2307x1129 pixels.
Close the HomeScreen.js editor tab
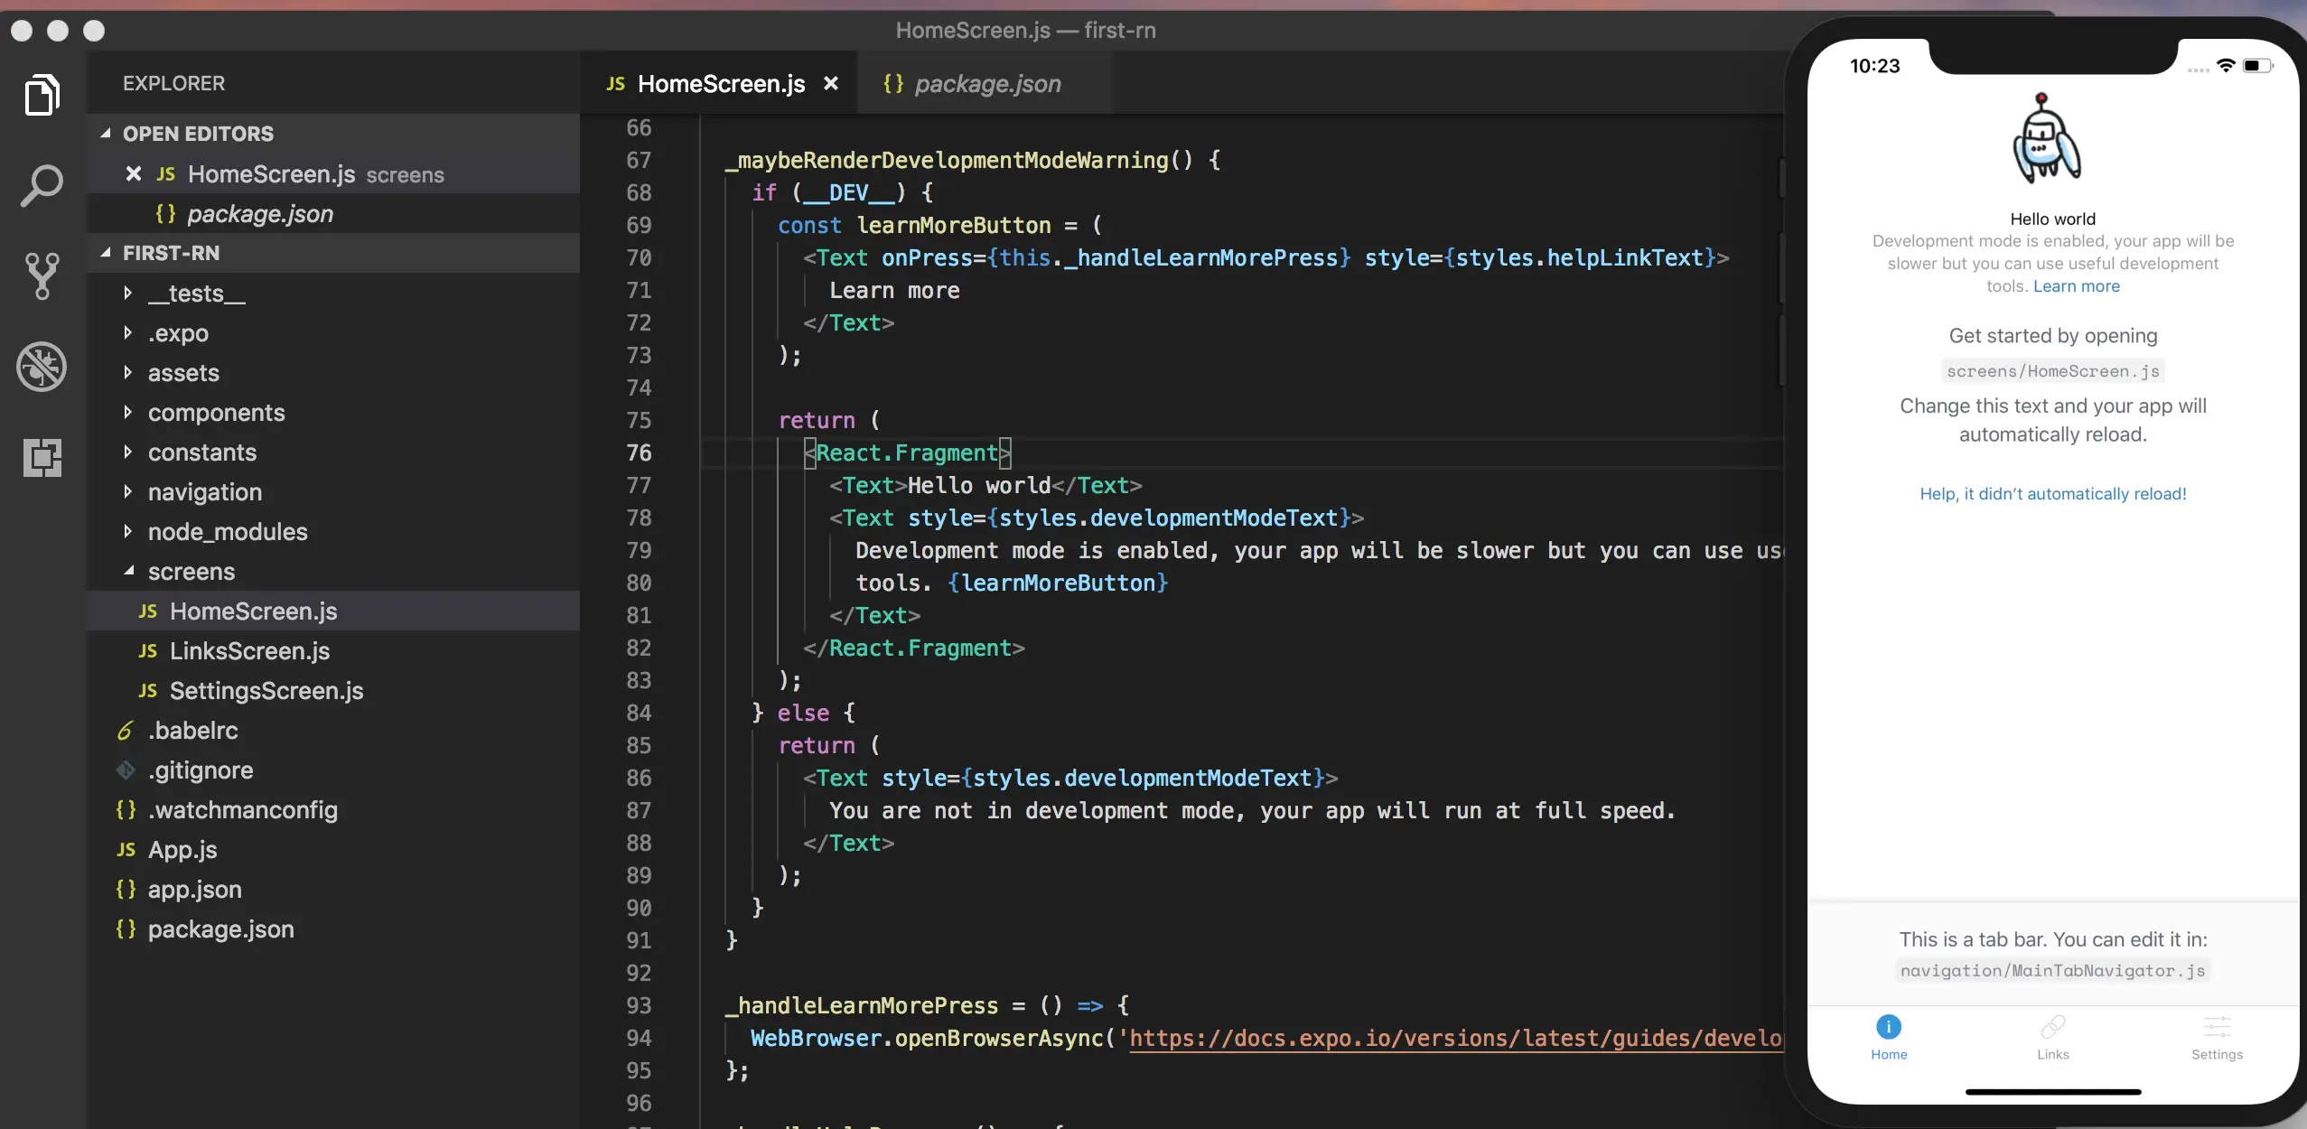[x=831, y=83]
